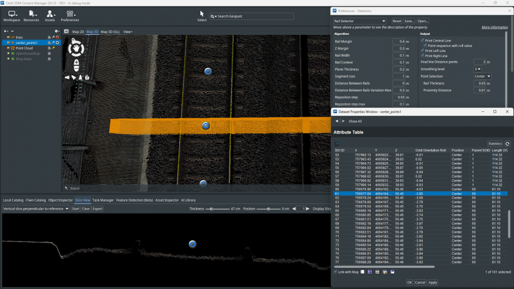Screen dimensions: 514x289
Task: Open dataset list settings gear dropdown
Action: coord(57,31)
